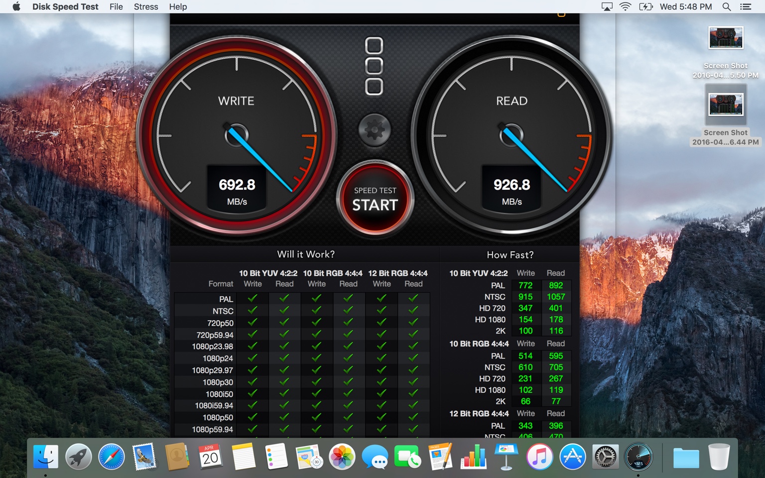
Task: Open Messages speech bubble icon in dock
Action: click(375, 457)
